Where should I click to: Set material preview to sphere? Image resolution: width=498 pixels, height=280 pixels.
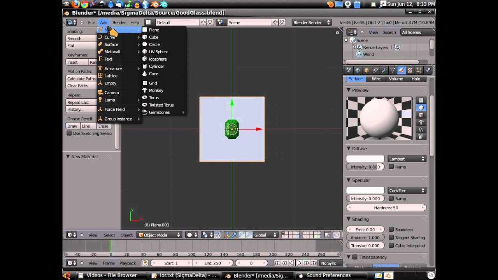click(421, 108)
